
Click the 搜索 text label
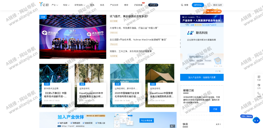(x=186, y=5)
